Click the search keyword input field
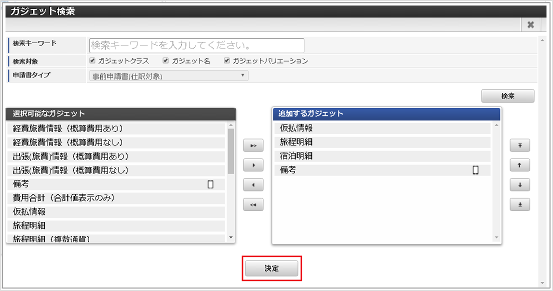This screenshot has width=553, height=291. click(x=197, y=45)
